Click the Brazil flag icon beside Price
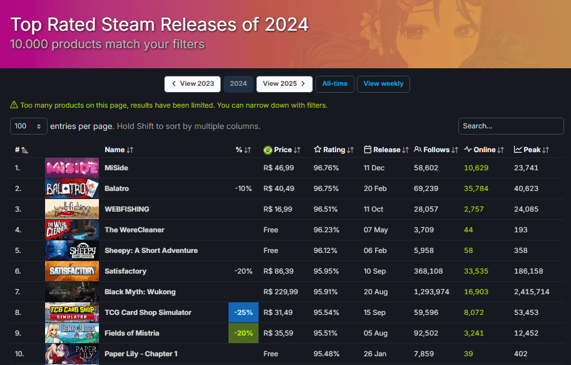 click(268, 150)
